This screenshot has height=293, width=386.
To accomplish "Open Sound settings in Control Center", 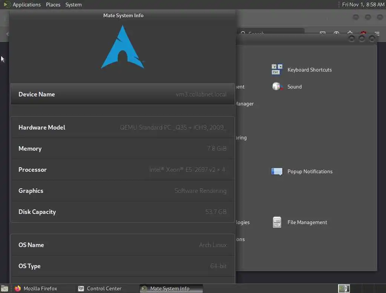I will tap(287, 87).
